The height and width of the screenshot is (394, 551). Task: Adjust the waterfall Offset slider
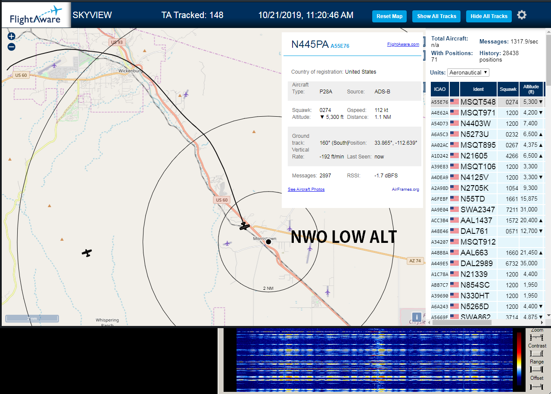click(x=537, y=386)
